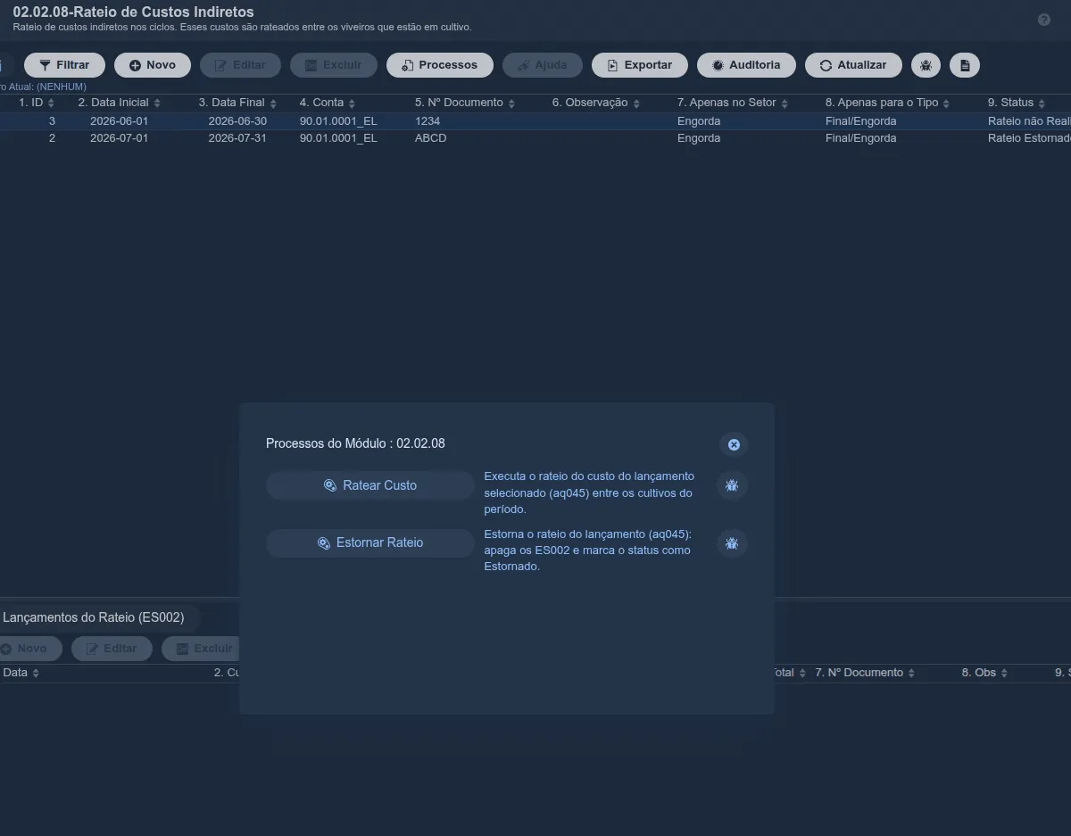
Task: Close the Processos do Módulo dialog
Action: 734,444
